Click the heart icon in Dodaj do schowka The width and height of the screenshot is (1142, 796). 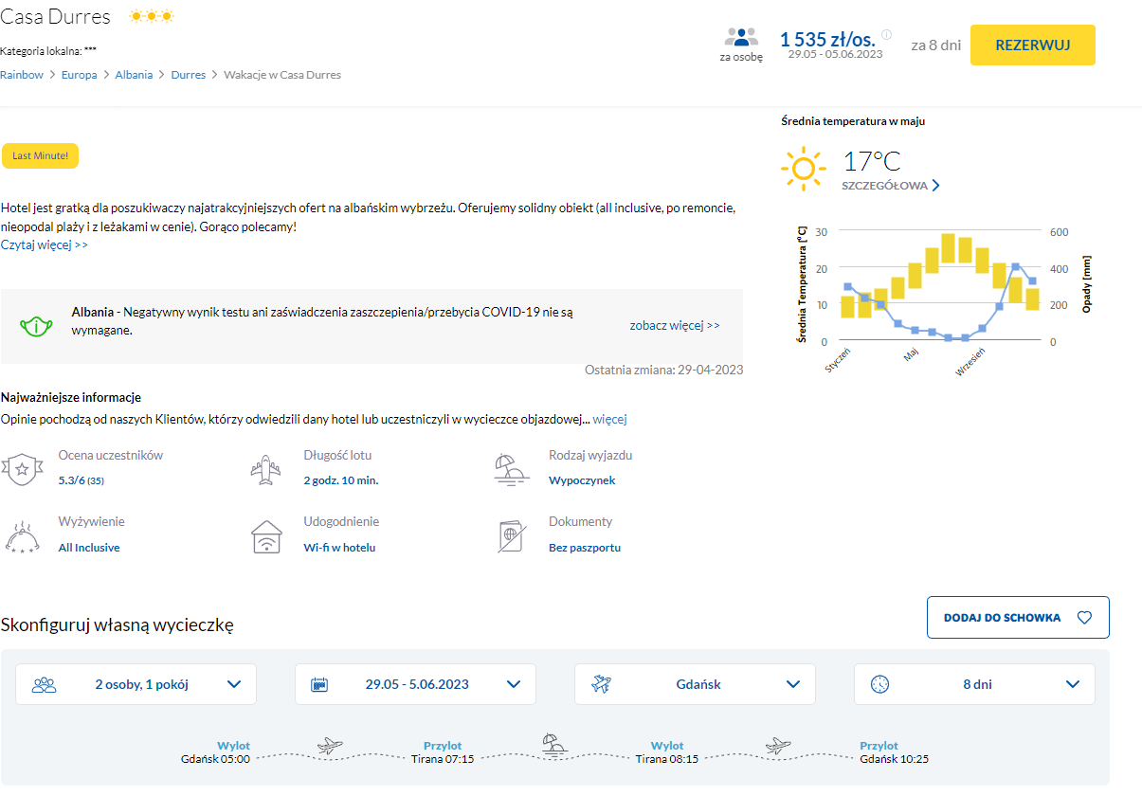click(x=1085, y=618)
